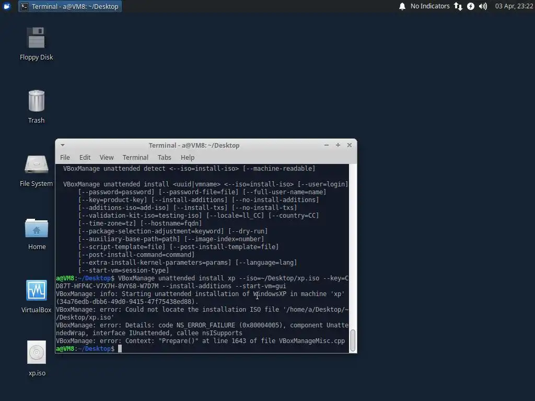535x401 pixels.
Task: Click the '--validation-kit-iso=testing-iso' usage line
Action: [x=199, y=216]
